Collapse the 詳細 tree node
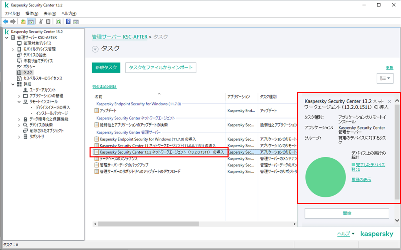 (13, 84)
